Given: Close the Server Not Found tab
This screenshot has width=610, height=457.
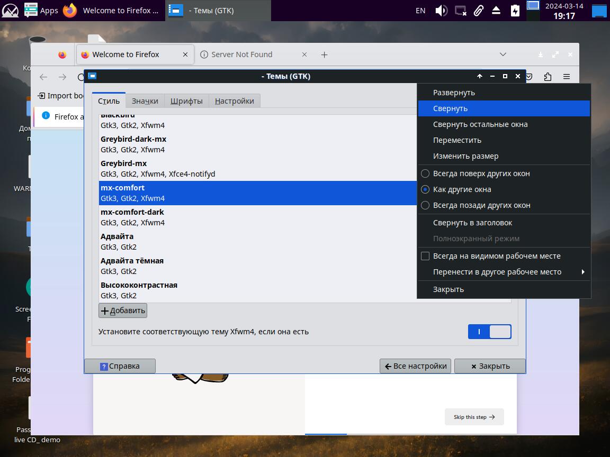Looking at the screenshot, I should coord(304,55).
